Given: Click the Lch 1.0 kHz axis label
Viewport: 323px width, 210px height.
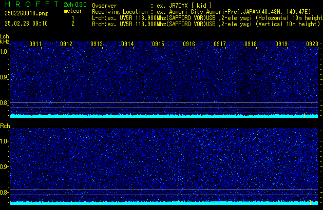Looking at the screenshot, I should click(x=4, y=52).
